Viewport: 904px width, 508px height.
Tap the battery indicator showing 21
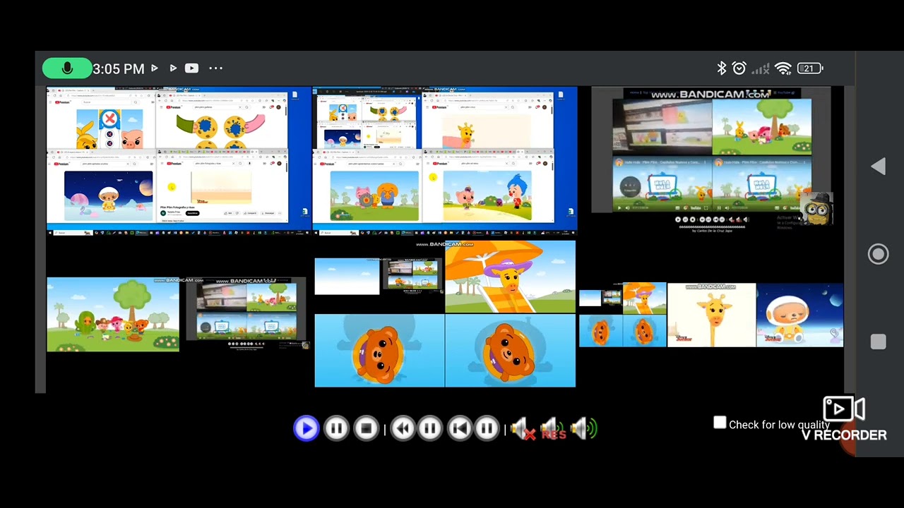(809, 68)
